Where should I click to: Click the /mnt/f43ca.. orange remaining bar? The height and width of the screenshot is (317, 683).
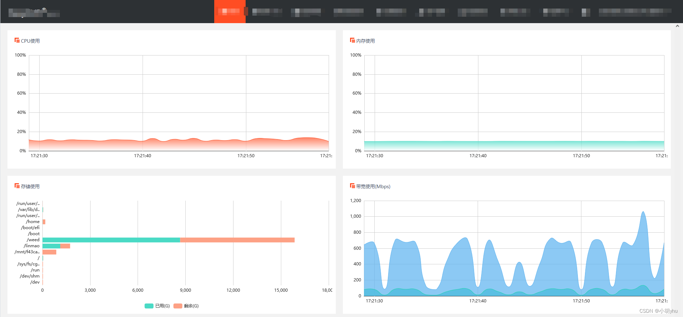pos(50,252)
